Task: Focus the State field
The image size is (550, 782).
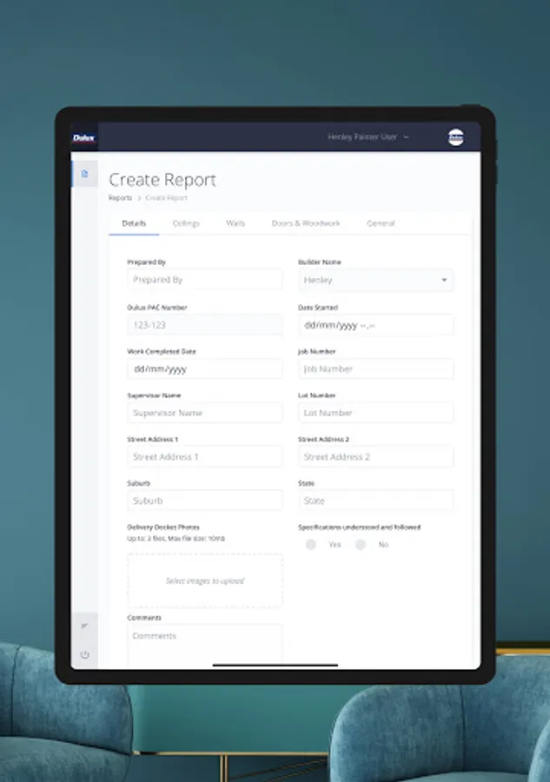Action: (x=376, y=500)
